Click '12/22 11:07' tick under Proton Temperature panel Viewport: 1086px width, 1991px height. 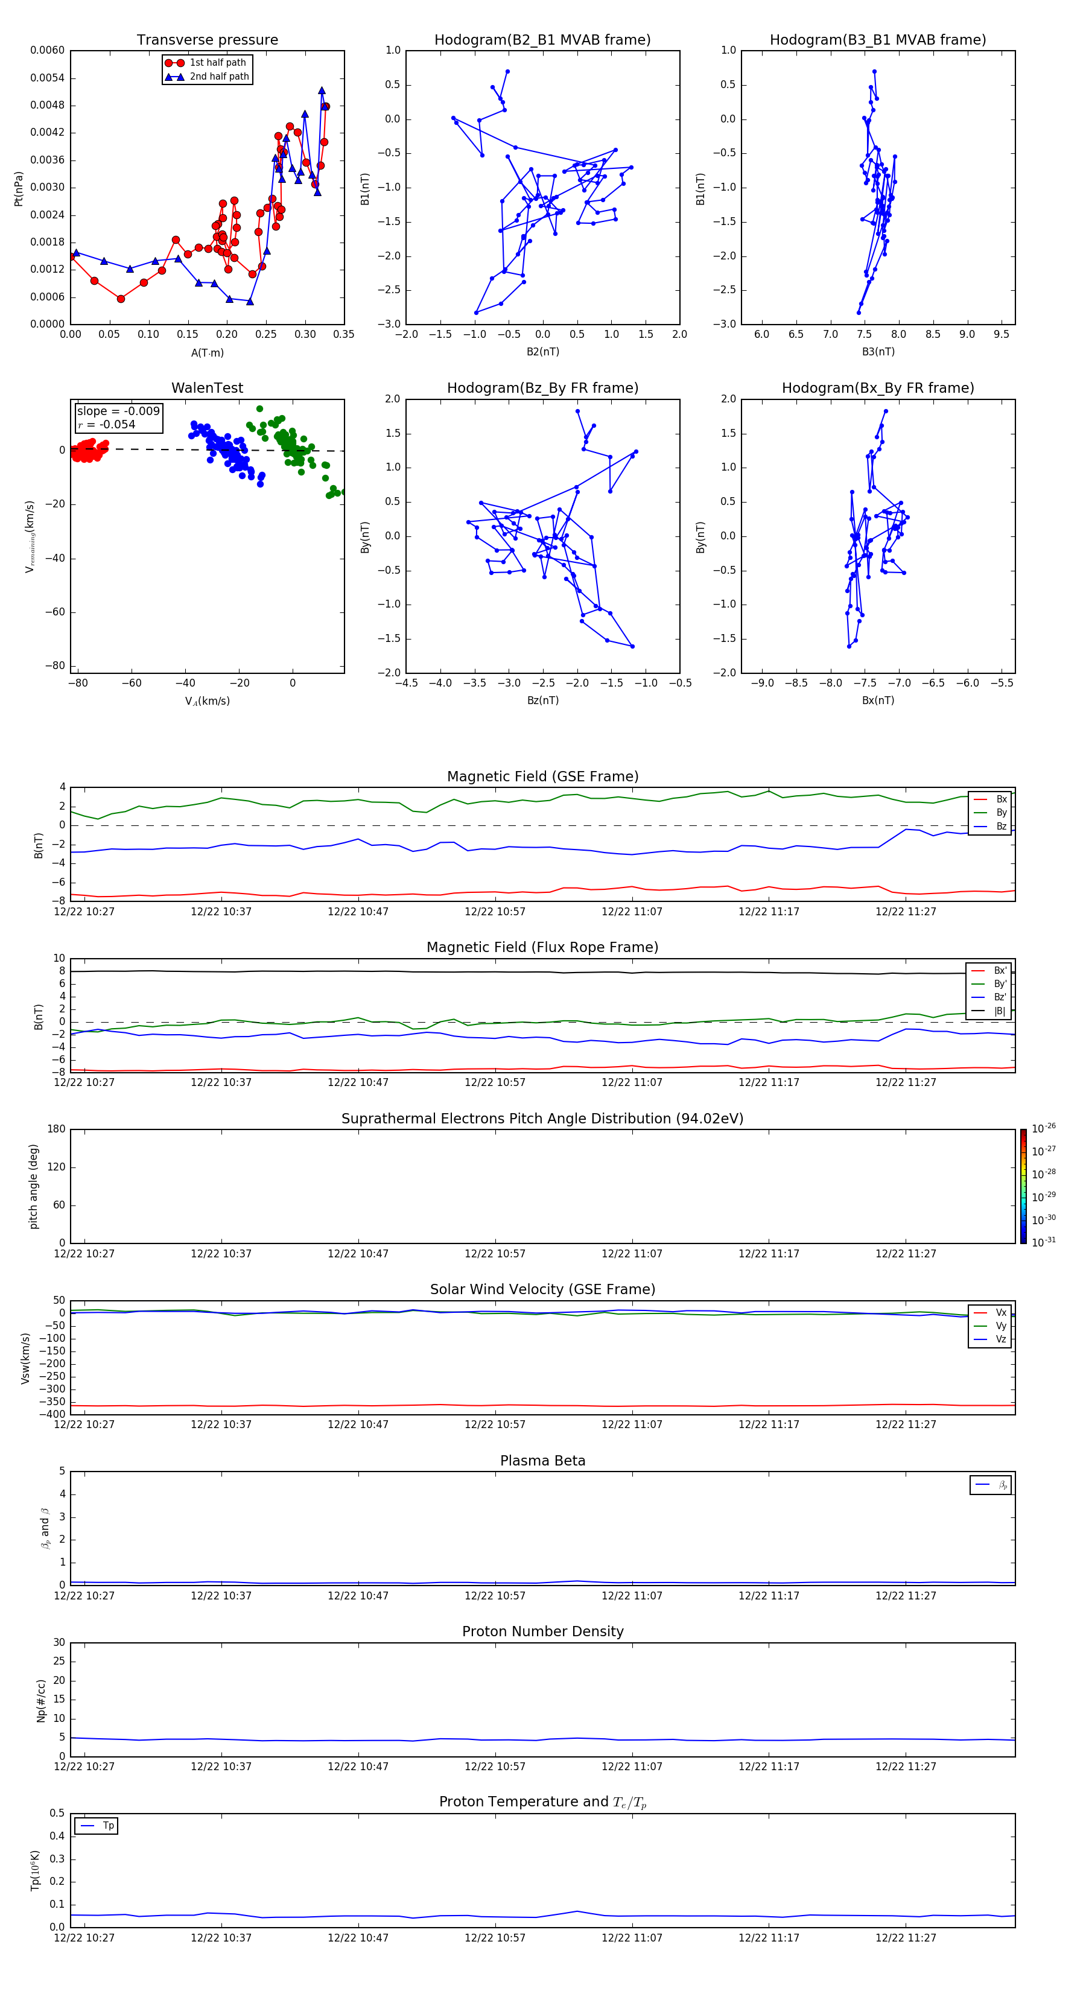pyautogui.click(x=632, y=1938)
